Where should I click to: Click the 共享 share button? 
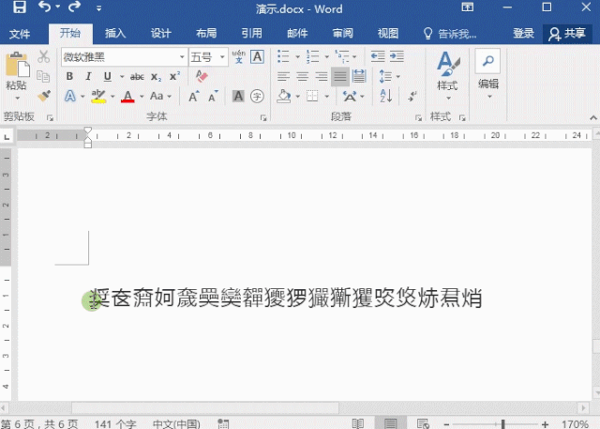pos(567,34)
